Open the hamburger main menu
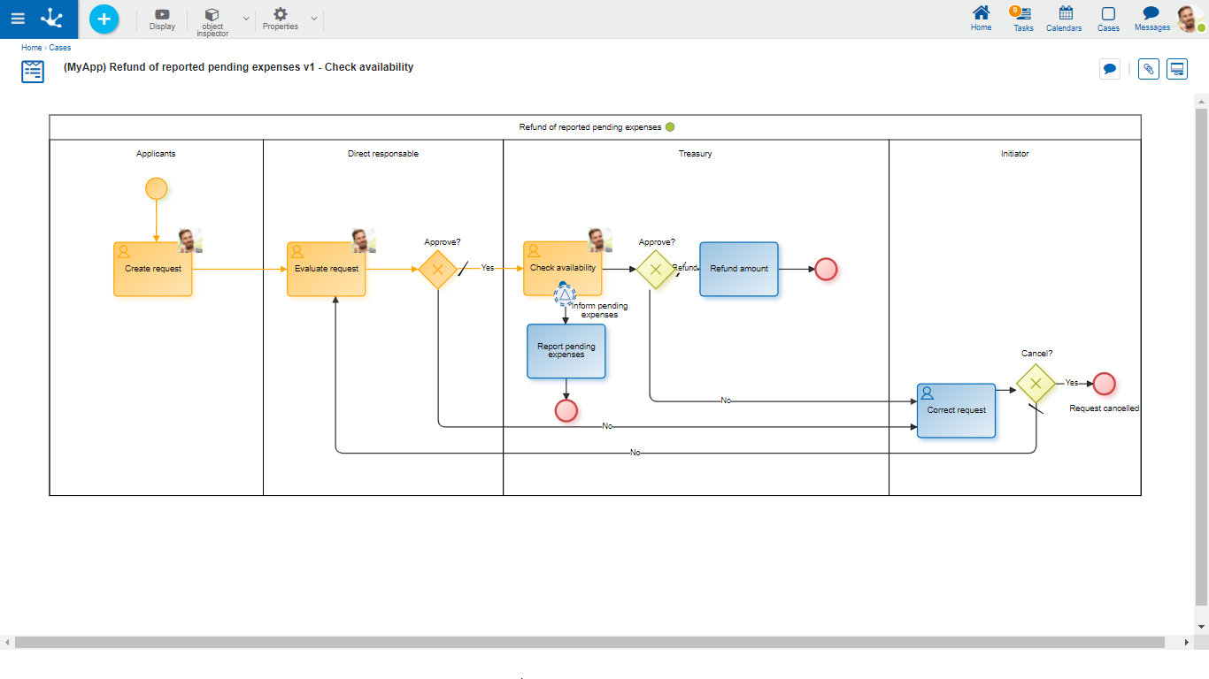1209x679 pixels. click(x=18, y=19)
